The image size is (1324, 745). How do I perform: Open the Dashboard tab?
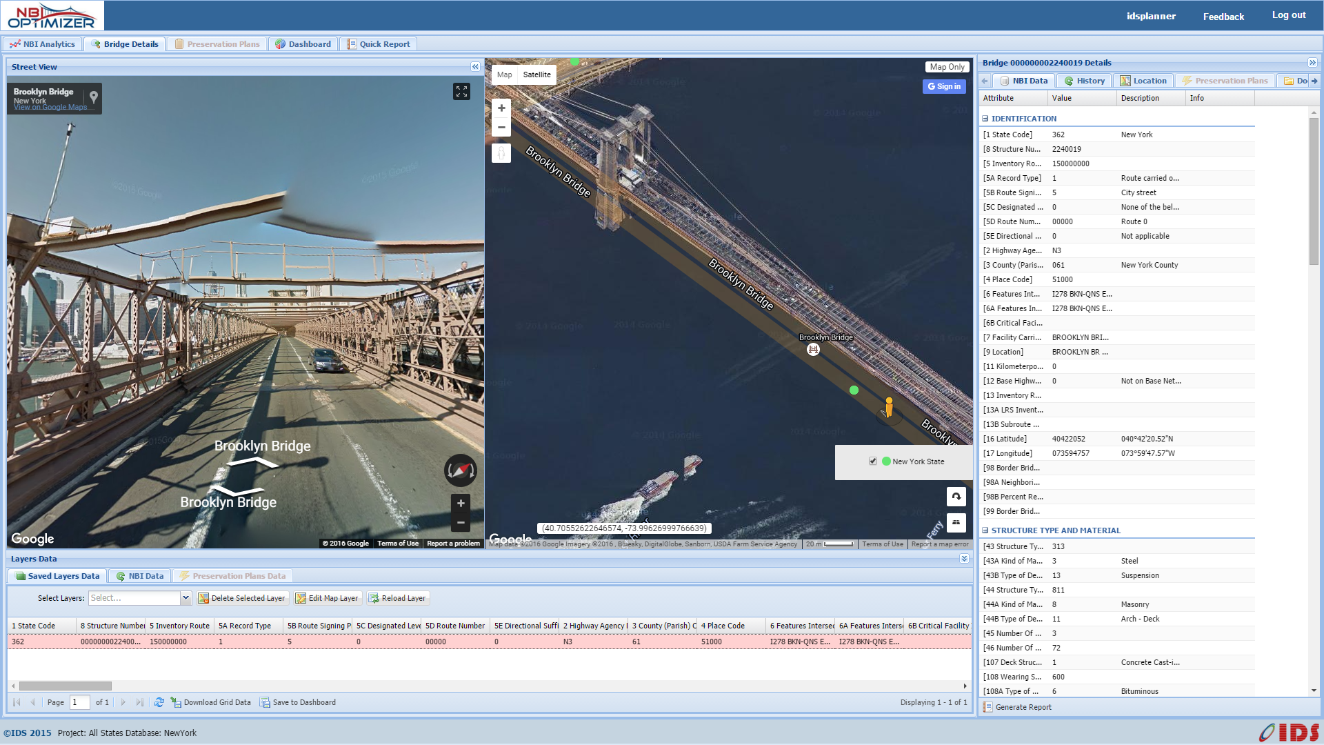(303, 44)
